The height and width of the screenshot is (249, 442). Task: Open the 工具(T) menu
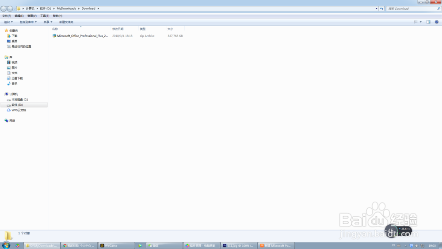point(45,16)
